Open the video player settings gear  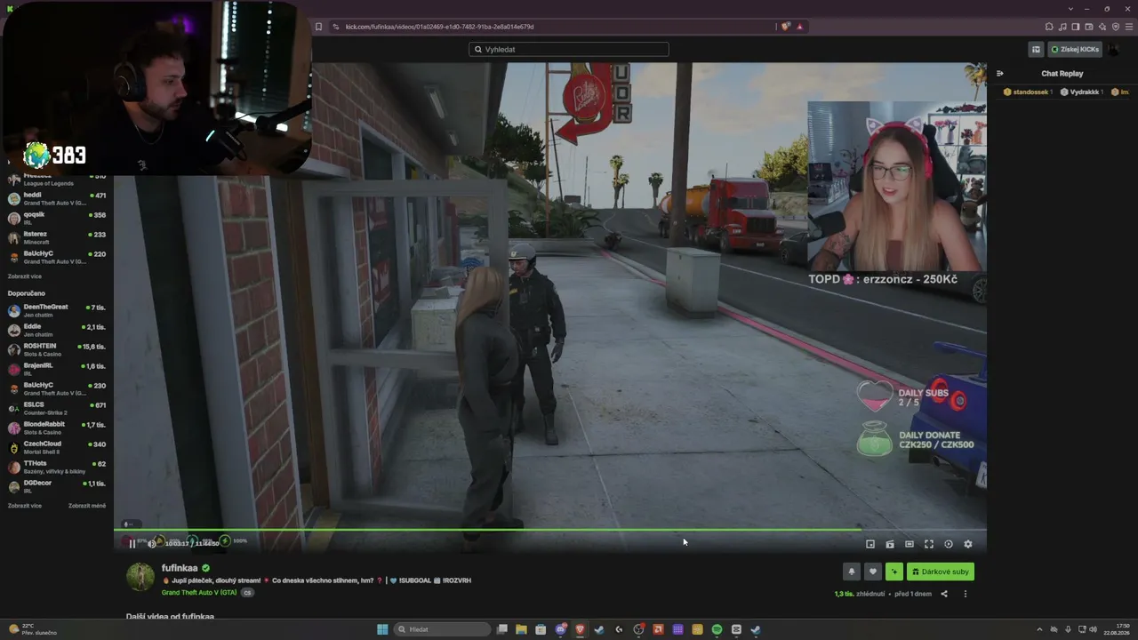tap(968, 544)
